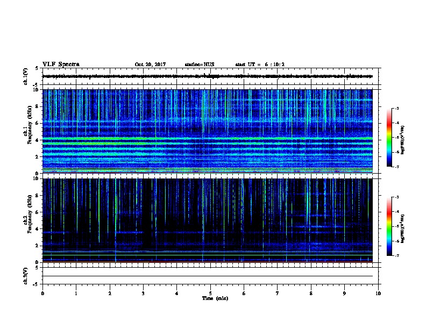Screen dimensions: 426x329
Task: Select the ch.2 "Frequency (kHz)" axis label
Action: tap(30, 214)
